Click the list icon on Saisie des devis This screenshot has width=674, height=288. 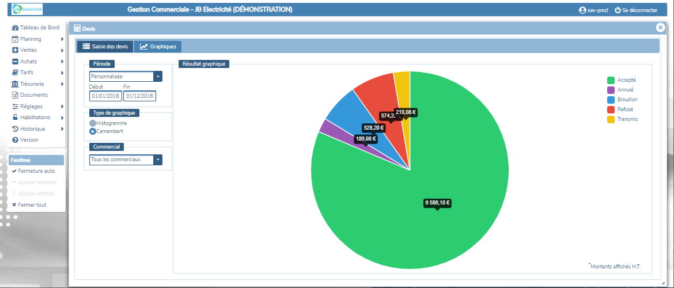(x=86, y=46)
